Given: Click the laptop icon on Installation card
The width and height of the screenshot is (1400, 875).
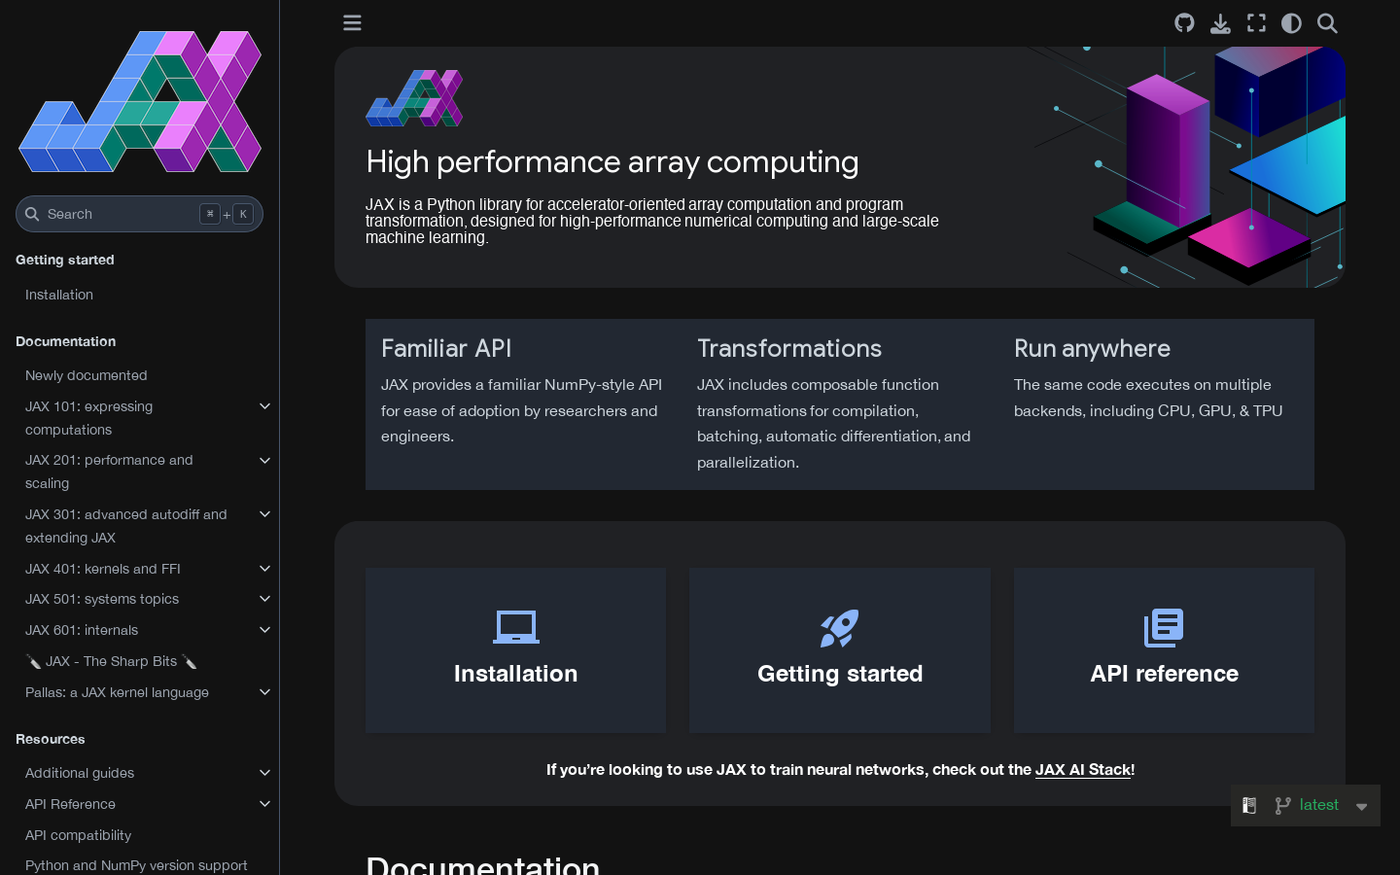Looking at the screenshot, I should coord(516,628).
